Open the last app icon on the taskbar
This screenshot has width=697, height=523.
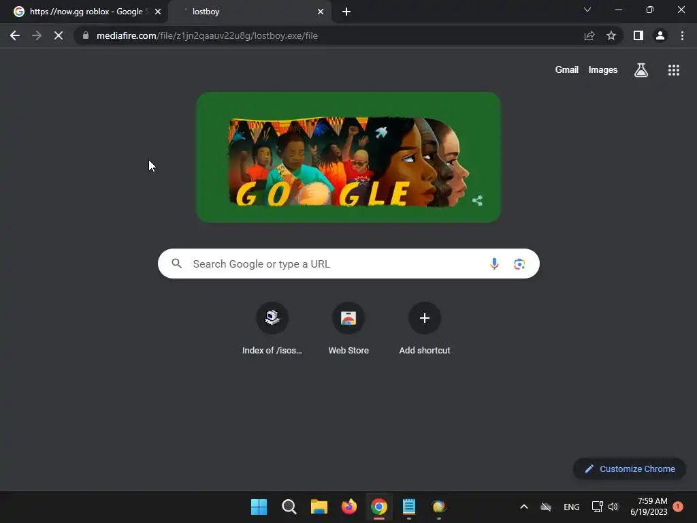[439, 507]
